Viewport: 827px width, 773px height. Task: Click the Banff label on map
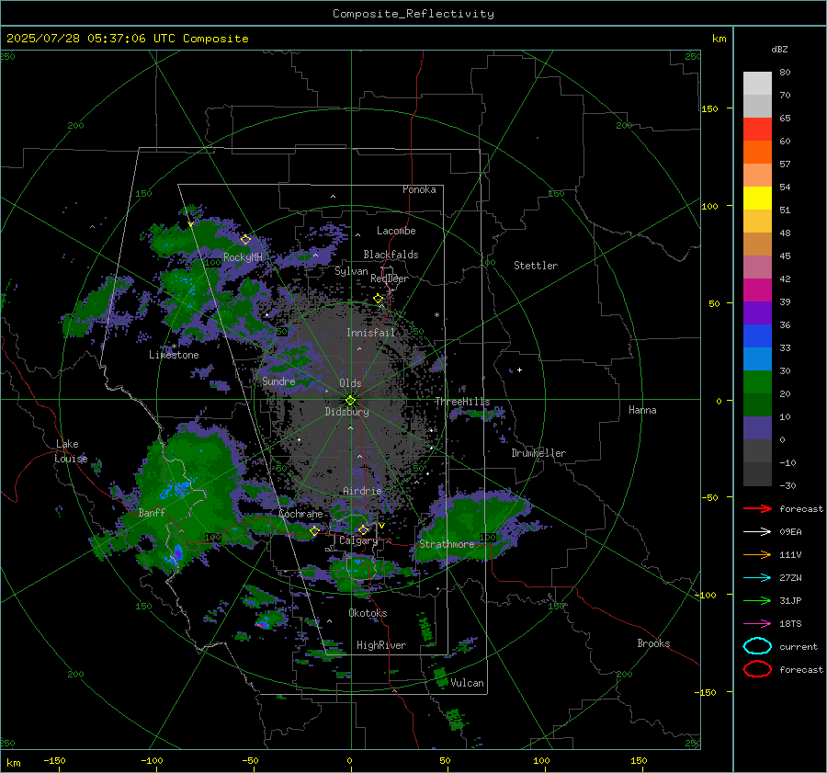152,512
